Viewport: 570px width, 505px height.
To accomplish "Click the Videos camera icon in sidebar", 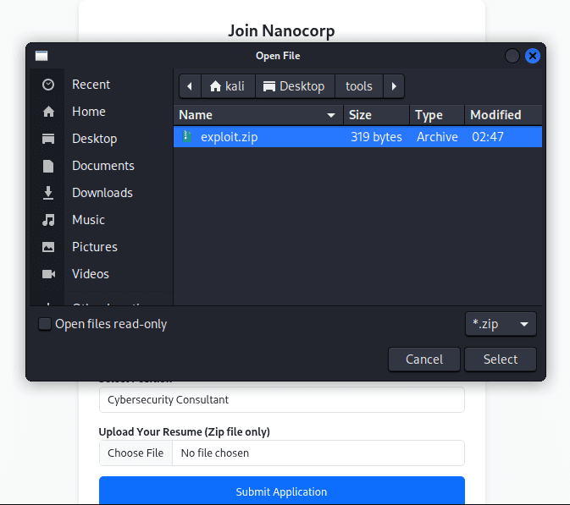I will (x=48, y=274).
